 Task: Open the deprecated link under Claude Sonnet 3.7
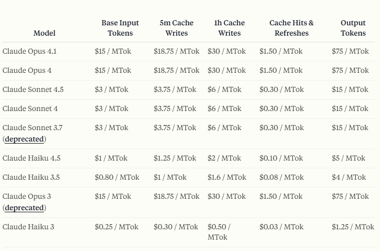coord(24,139)
